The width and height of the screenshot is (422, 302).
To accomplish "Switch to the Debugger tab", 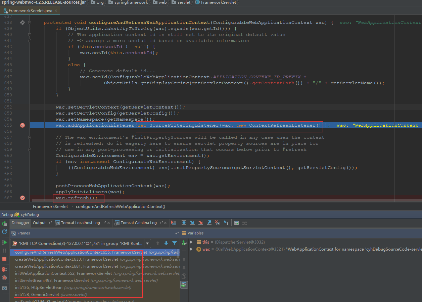I will (x=21, y=223).
